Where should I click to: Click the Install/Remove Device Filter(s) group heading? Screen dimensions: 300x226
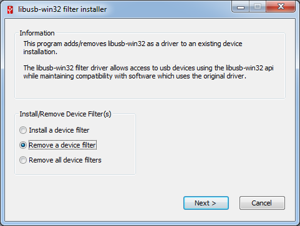pyautogui.click(x=65, y=114)
